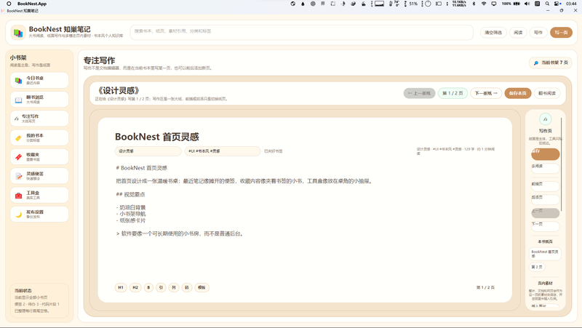Click the 当前书架 7 页 pill
The image size is (582, 328).
click(551, 63)
